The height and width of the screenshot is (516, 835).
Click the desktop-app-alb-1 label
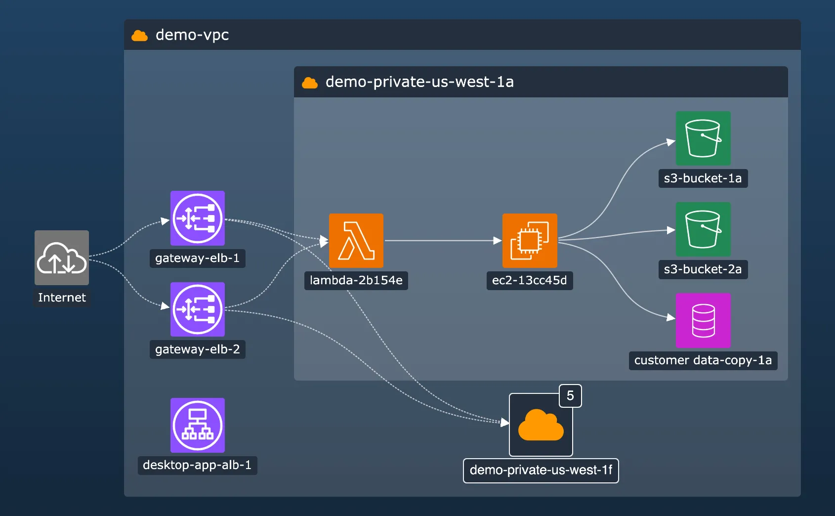tap(198, 465)
